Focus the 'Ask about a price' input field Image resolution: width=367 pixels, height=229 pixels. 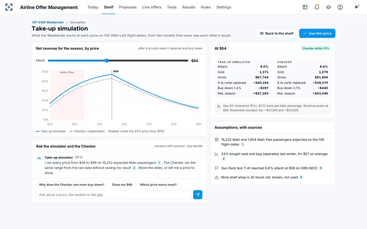(x=114, y=195)
